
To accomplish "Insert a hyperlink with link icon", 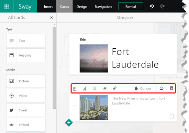I will pyautogui.click(x=114, y=88).
